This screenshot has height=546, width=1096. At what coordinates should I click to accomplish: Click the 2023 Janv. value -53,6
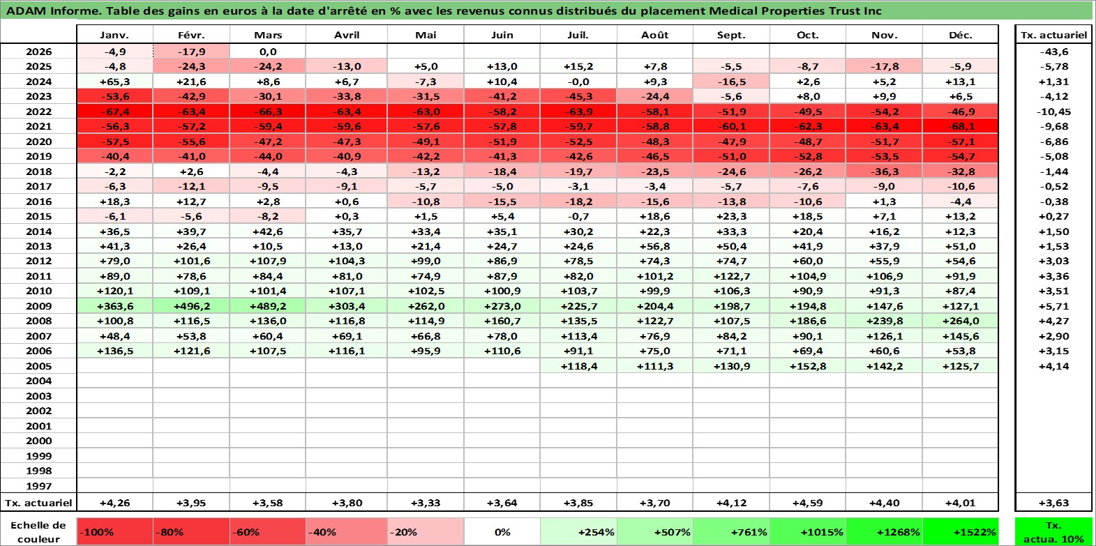tap(114, 96)
